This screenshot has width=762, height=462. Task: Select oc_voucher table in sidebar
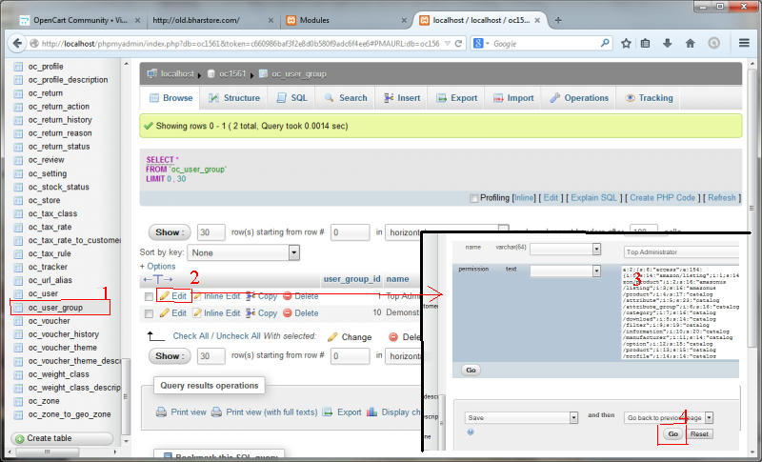coord(50,321)
